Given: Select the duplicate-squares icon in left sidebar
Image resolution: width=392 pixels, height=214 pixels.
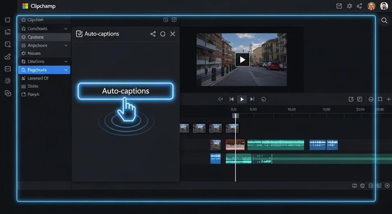Looking at the screenshot, I should point(8,93).
